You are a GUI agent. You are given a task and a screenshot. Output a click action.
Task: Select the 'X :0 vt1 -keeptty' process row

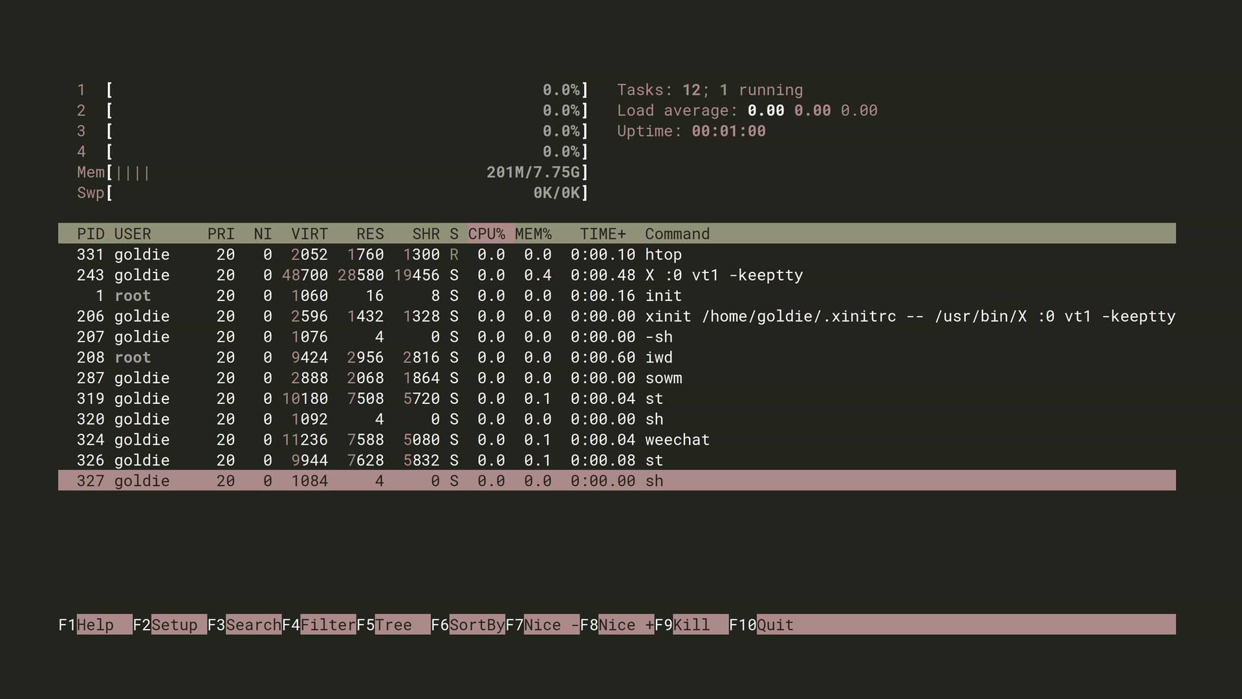(x=617, y=275)
